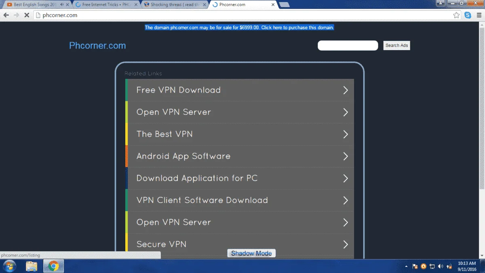Click chevron on Free VPN Download row
The image size is (485, 273).
coord(346,90)
